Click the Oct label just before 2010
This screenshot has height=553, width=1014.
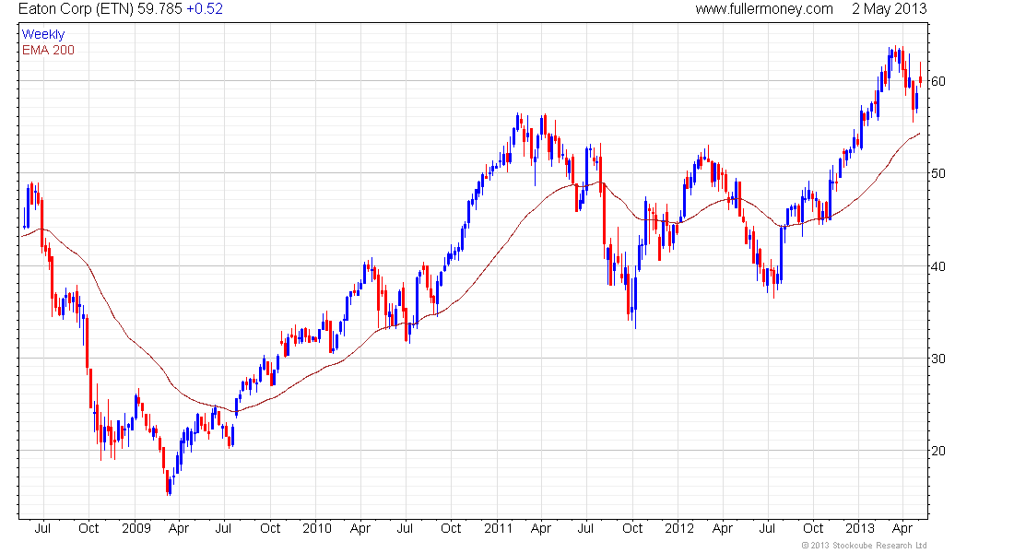pos(270,528)
